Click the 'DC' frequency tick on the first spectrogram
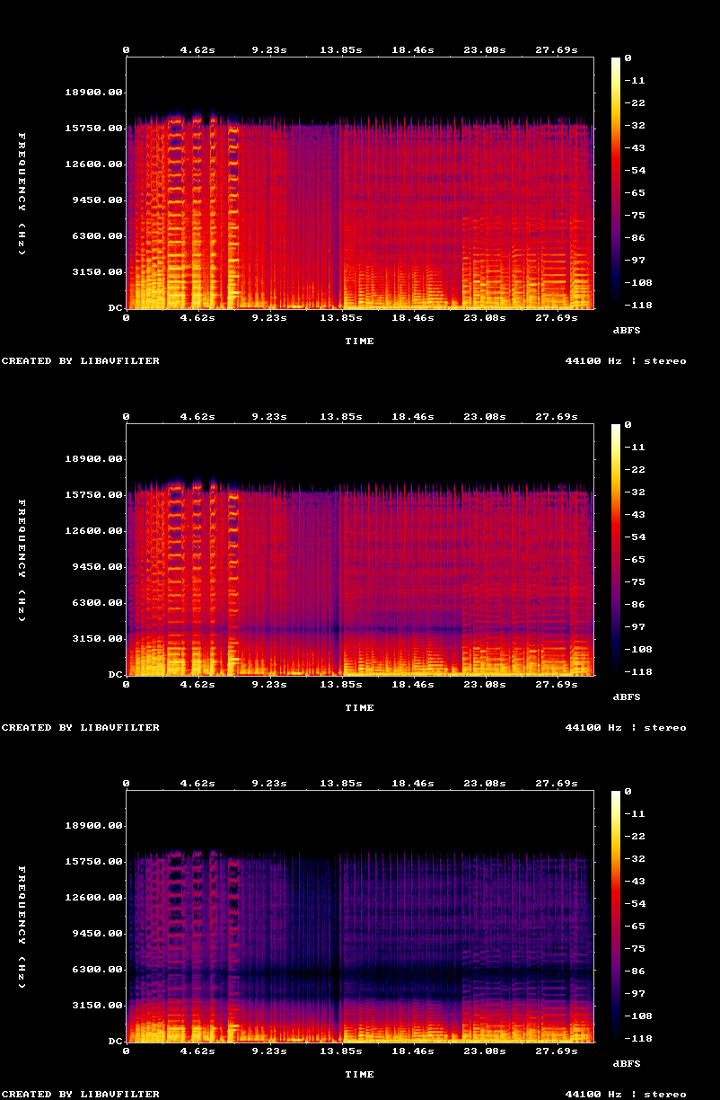Image resolution: width=720 pixels, height=1100 pixels. [116, 308]
